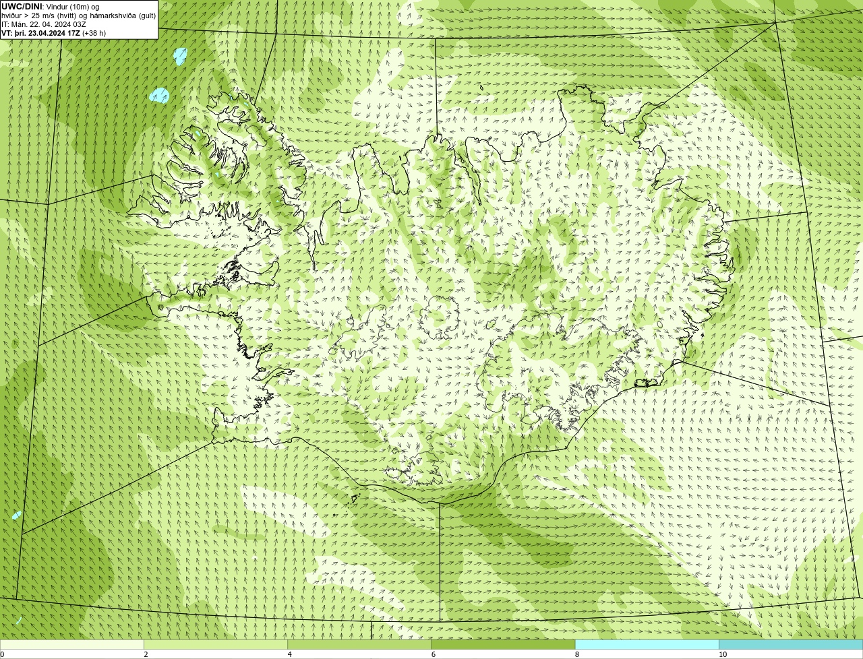Click the "hviður > 25 m/s (hvítt)" legend line
Image resolution: width=863 pixels, height=659 pixels.
39,15
